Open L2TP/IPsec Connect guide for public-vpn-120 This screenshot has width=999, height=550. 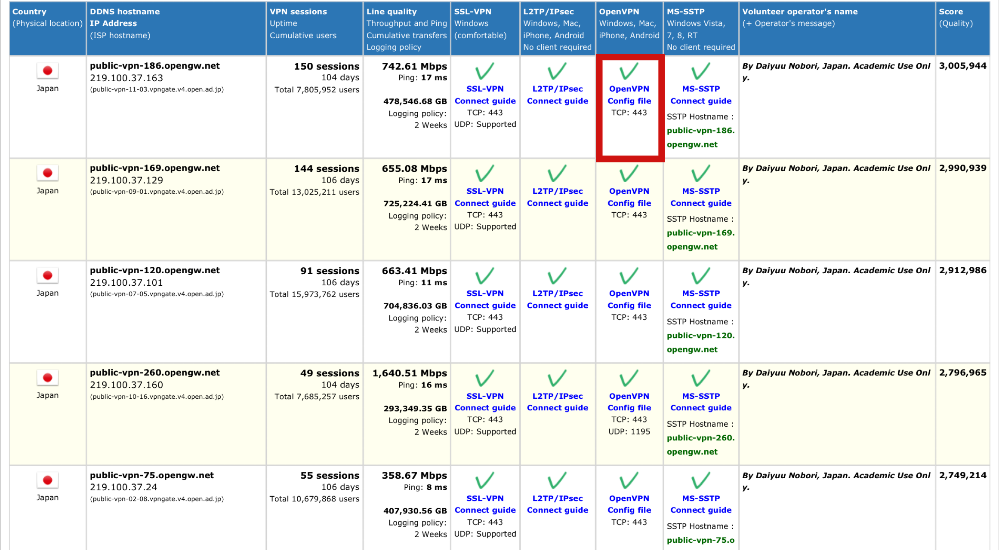click(557, 299)
